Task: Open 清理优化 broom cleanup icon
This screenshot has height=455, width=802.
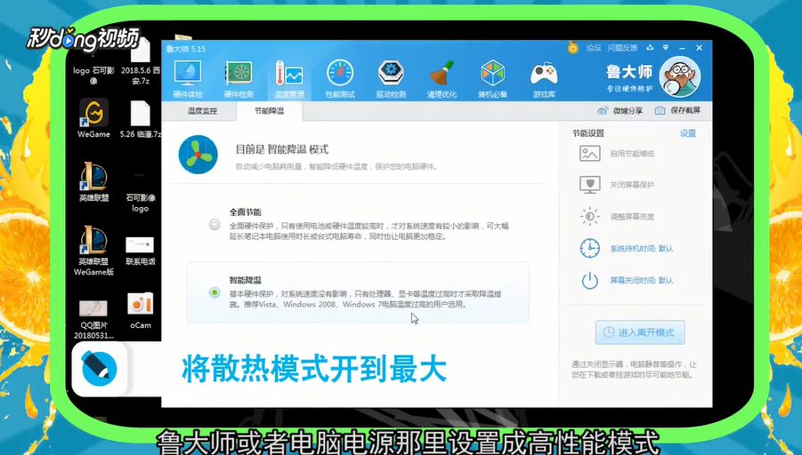Action: 442,78
